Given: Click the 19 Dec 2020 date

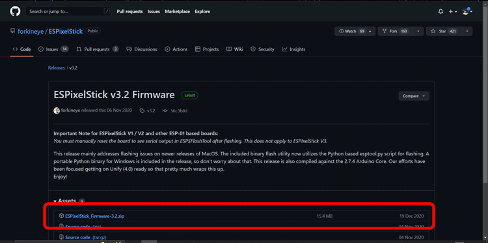Looking at the screenshot, I should (411, 216).
